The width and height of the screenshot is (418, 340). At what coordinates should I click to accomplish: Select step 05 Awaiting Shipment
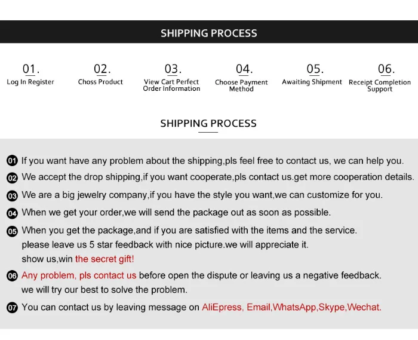pyautogui.click(x=312, y=75)
